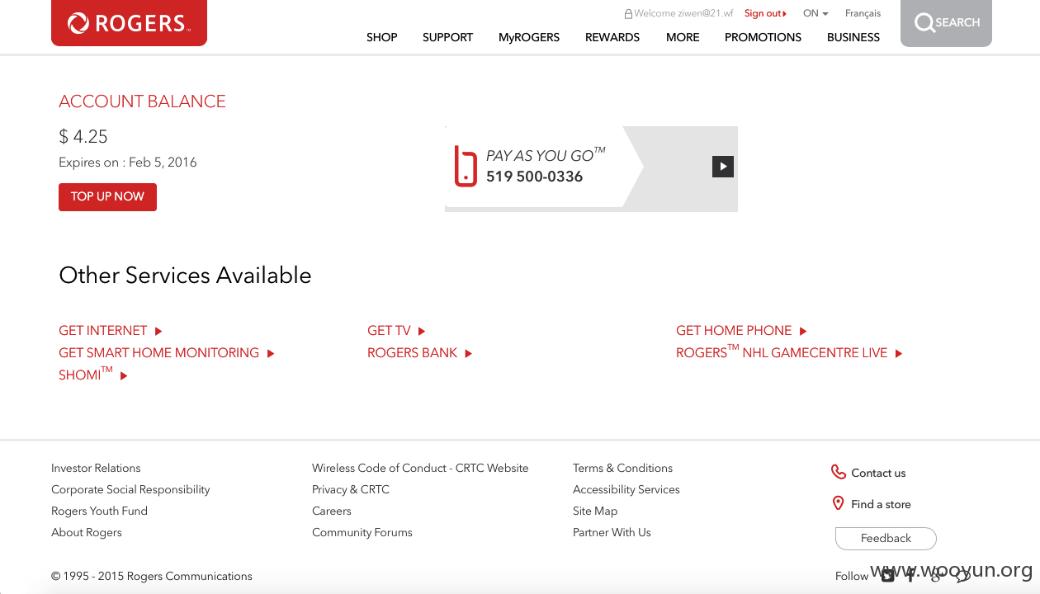Open Accessibility Services link
Screen dimensions: 1040x594
[x=626, y=489]
